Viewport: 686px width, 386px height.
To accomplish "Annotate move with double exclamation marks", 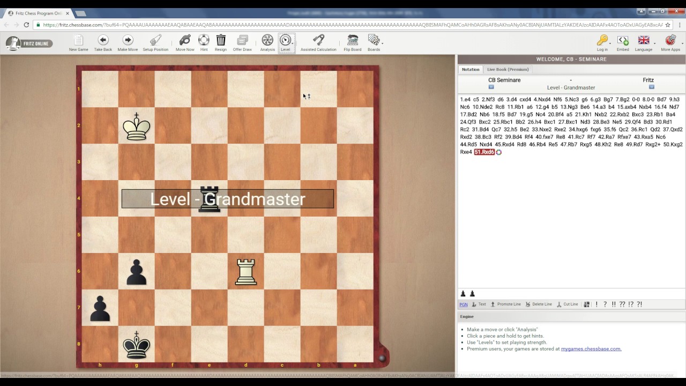I will (614, 305).
